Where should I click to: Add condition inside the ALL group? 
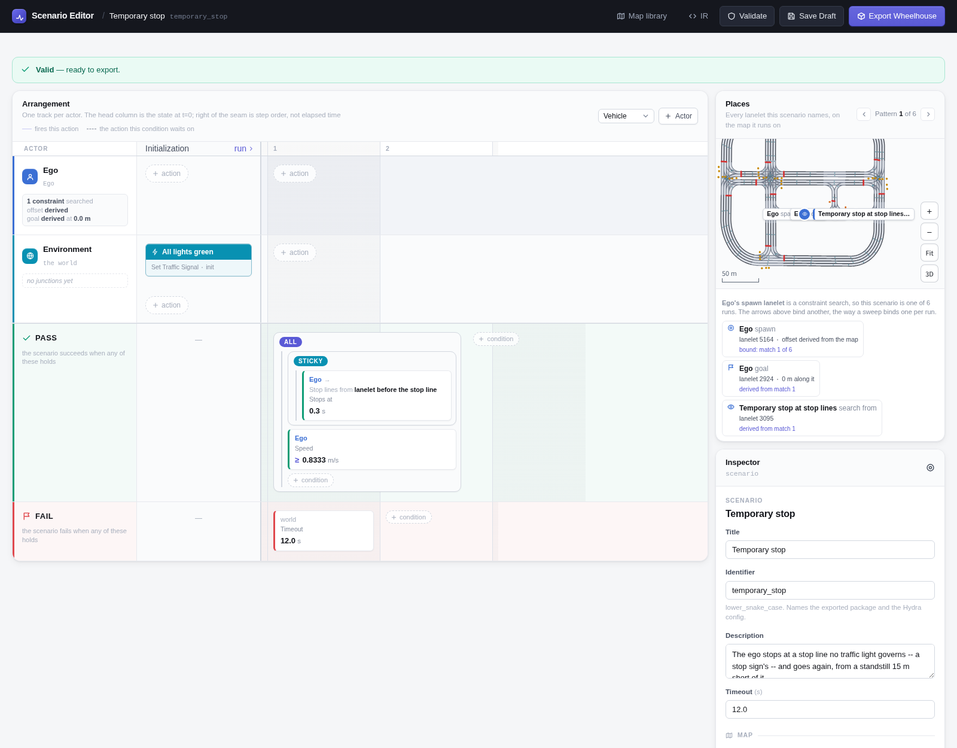click(311, 480)
